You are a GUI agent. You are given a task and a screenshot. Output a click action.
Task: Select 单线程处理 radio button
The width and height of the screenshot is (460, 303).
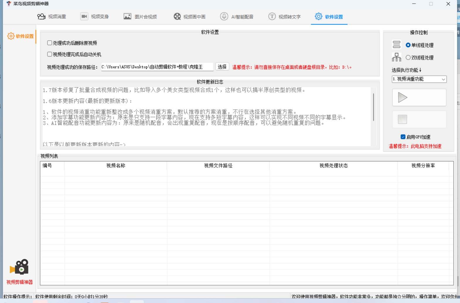point(408,45)
